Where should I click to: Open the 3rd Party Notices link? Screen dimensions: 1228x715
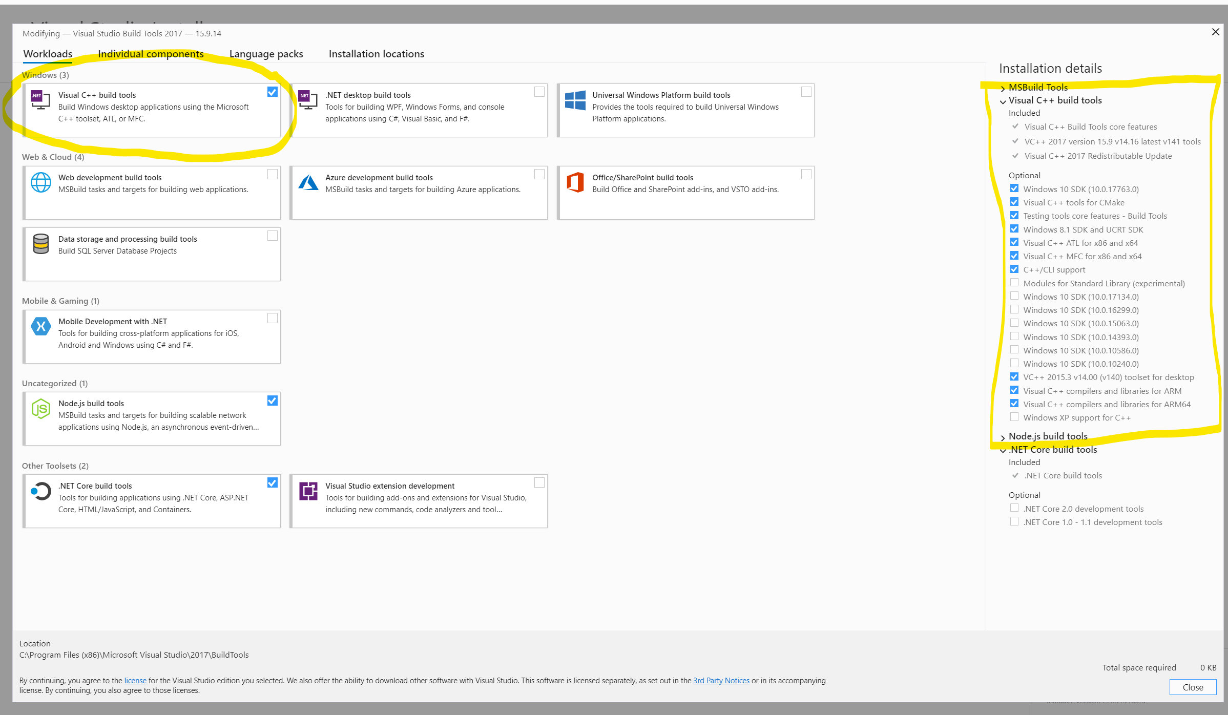pos(721,681)
